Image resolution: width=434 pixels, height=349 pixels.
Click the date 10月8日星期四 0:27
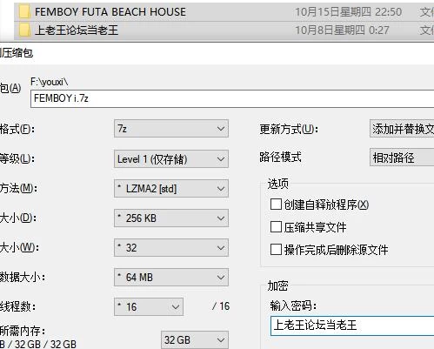point(342,30)
